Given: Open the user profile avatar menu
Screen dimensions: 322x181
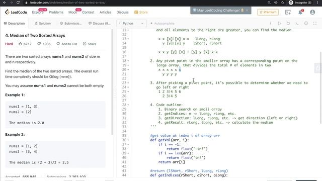Looking at the screenshot, I should [x=312, y=12].
